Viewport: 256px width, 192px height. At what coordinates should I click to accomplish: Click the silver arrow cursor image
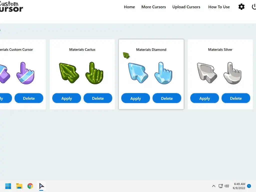(x=207, y=73)
